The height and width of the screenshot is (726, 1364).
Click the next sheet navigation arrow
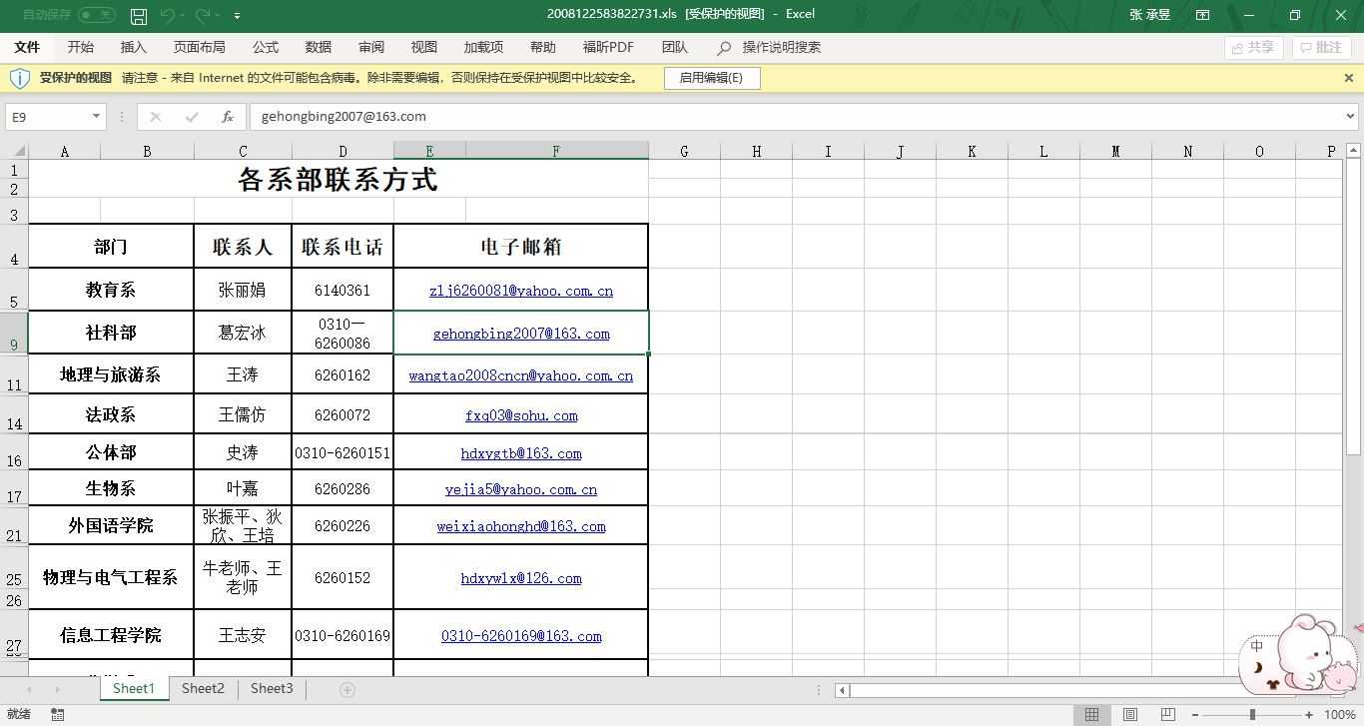click(x=57, y=689)
